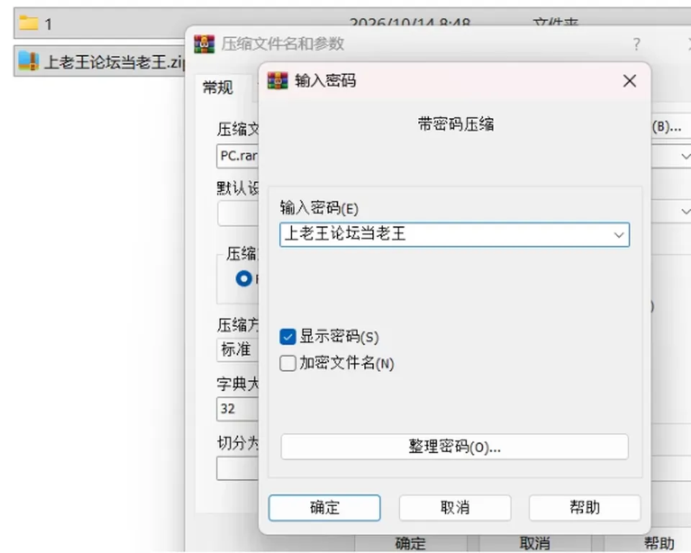Click 取消 in the password dialog
691x553 pixels.
(455, 508)
